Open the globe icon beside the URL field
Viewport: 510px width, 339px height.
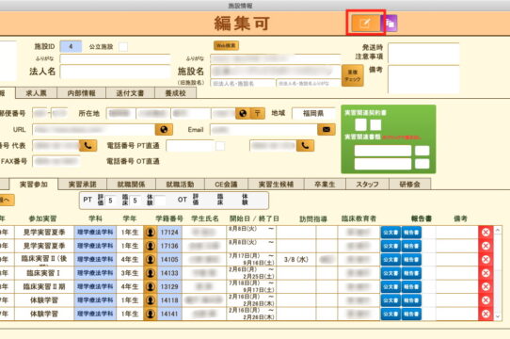(164, 130)
